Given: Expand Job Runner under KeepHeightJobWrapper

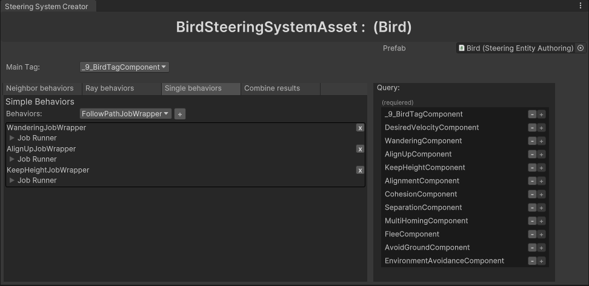Looking at the screenshot, I should pyautogui.click(x=12, y=181).
